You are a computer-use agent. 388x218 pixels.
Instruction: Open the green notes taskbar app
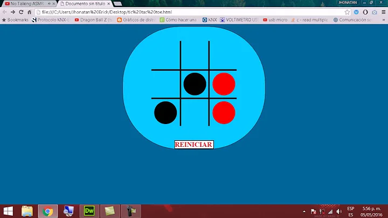click(110, 212)
